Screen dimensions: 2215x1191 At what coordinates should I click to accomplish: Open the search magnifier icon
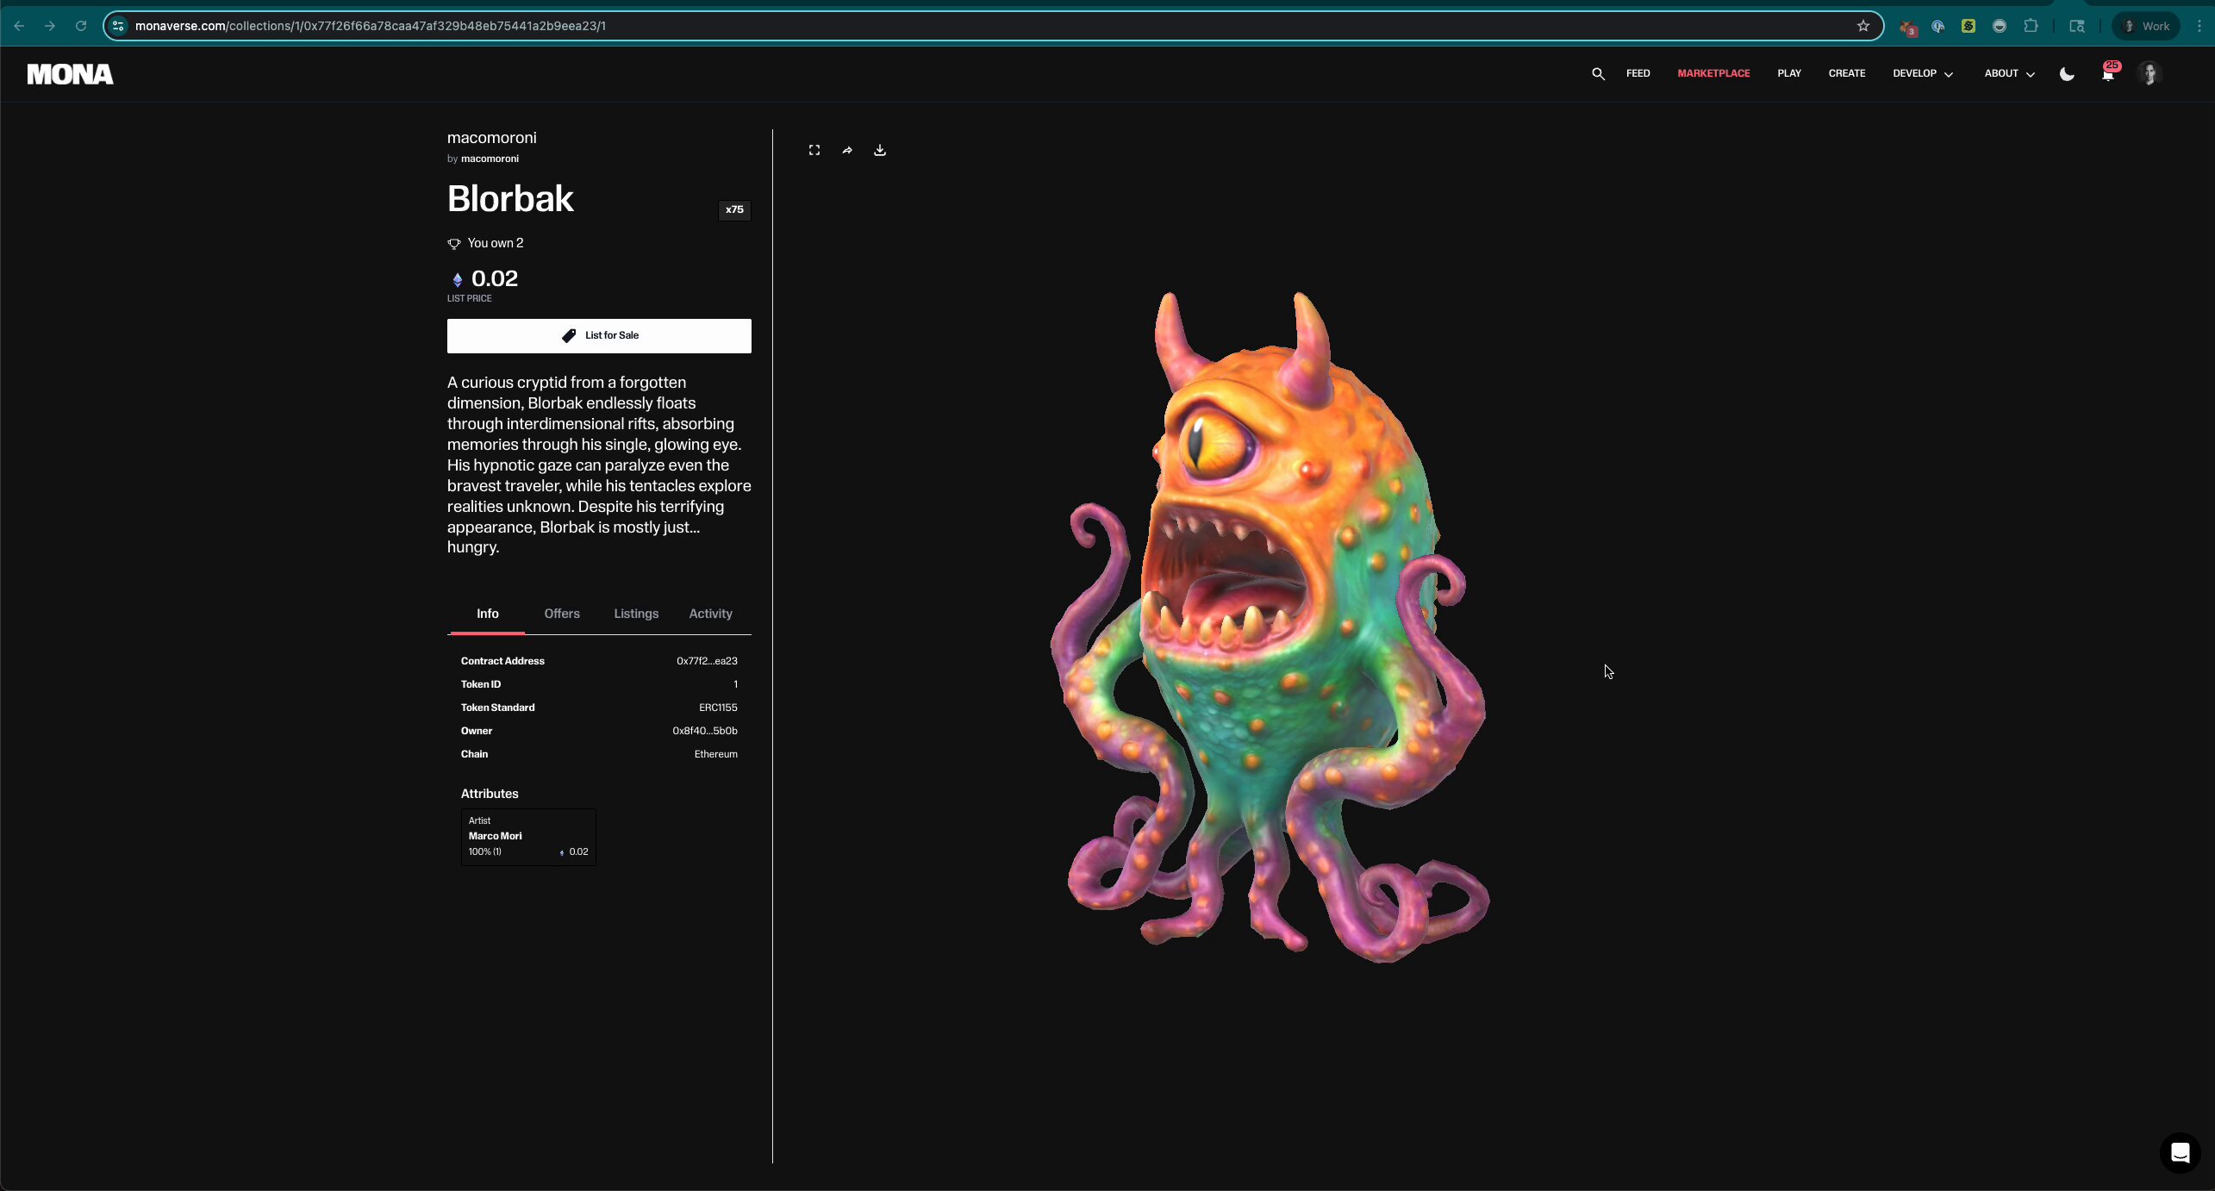click(x=1598, y=74)
